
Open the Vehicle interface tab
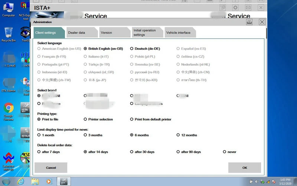click(x=180, y=32)
